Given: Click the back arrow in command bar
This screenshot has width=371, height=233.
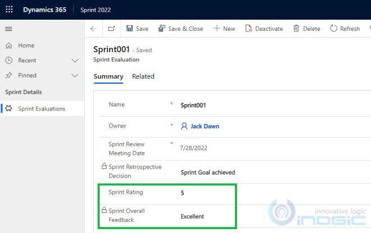Looking at the screenshot, I should coord(93,29).
